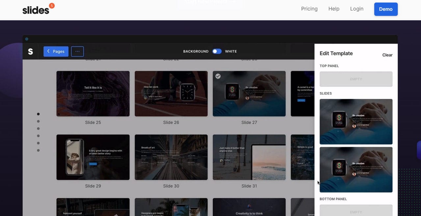The height and width of the screenshot is (216, 421).
Task: Click the first black pagination dot
Action: (38, 114)
